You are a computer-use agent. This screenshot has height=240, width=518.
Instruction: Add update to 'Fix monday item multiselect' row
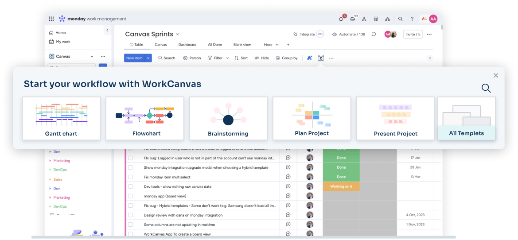pyautogui.click(x=288, y=177)
